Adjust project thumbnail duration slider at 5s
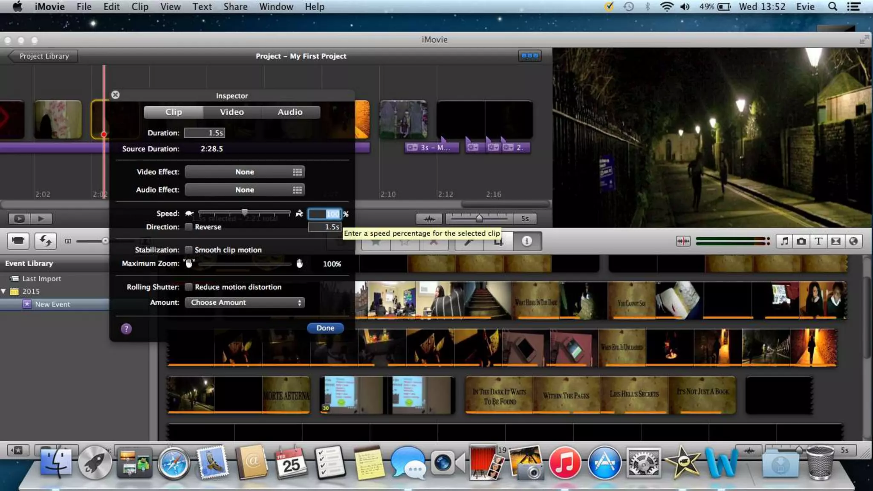This screenshot has height=491, width=873. 479,219
